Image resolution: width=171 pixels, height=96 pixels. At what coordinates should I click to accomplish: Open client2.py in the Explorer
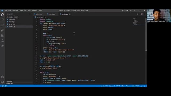12,22
